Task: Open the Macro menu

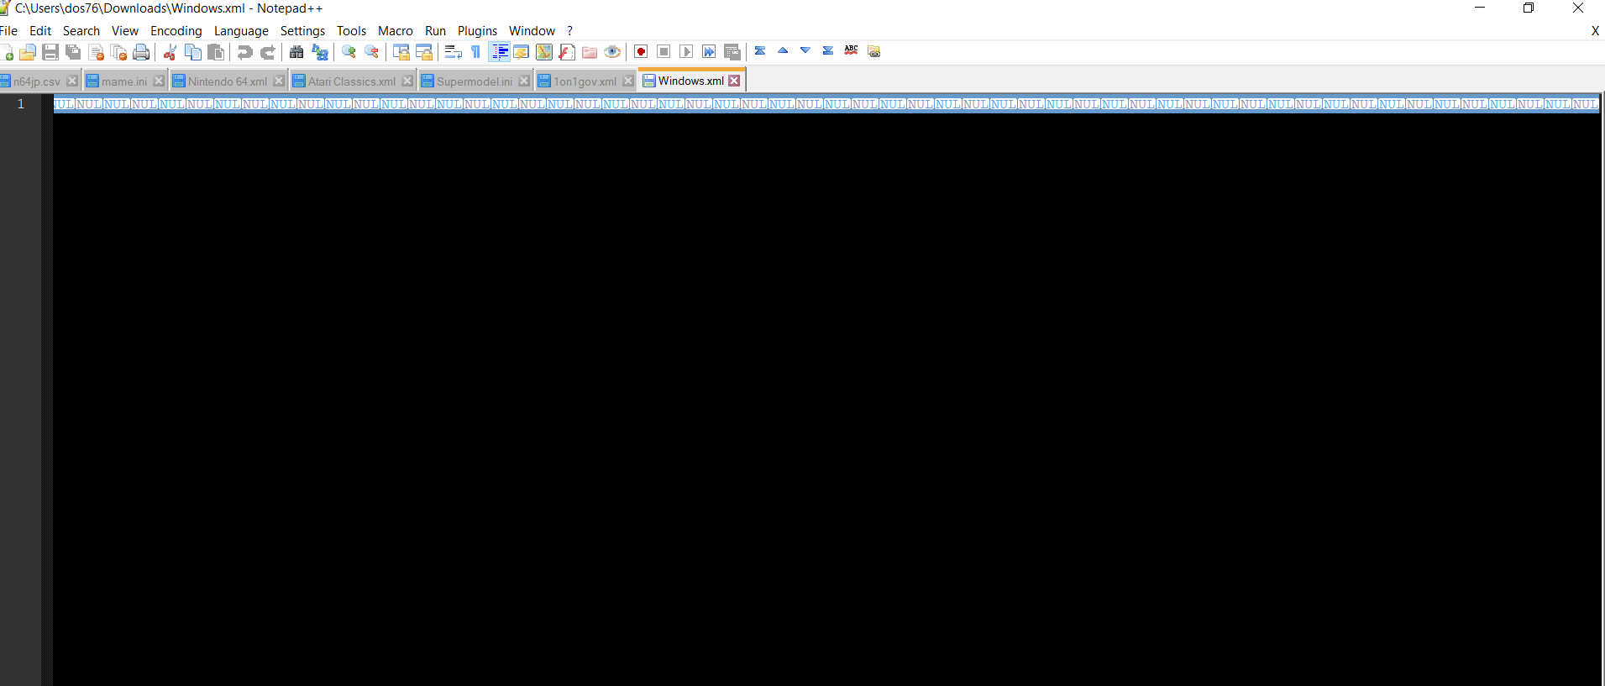Action: (396, 31)
